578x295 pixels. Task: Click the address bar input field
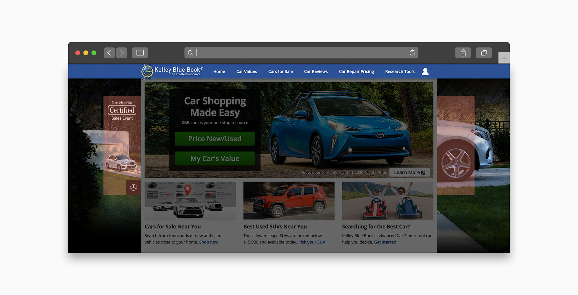pyautogui.click(x=301, y=53)
